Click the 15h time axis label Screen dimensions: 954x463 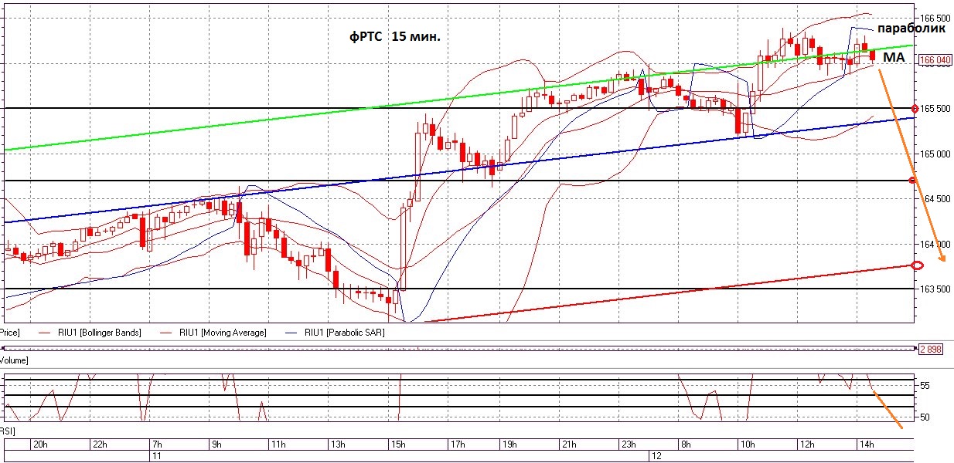[398, 444]
